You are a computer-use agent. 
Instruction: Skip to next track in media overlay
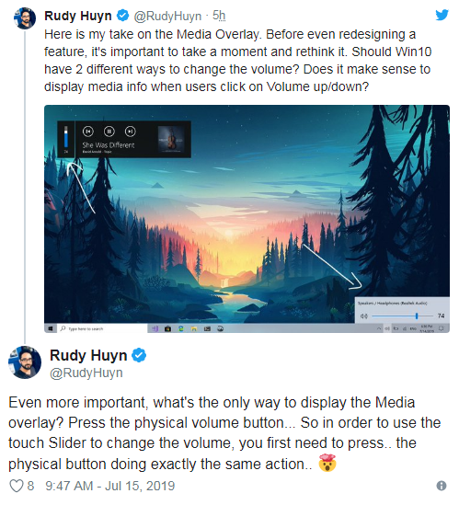(130, 132)
